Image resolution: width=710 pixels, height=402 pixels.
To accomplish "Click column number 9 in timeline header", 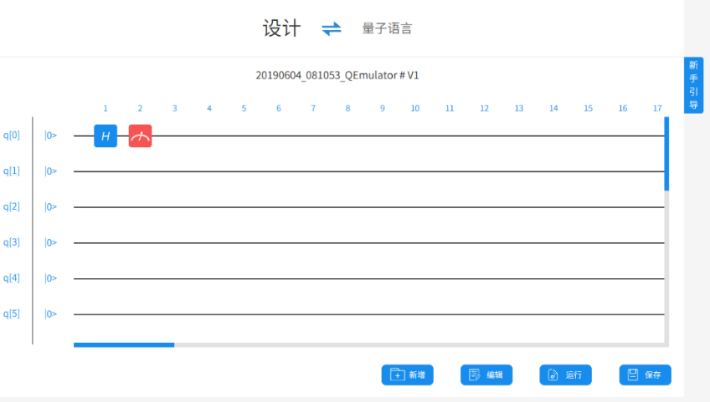I will pos(382,108).
